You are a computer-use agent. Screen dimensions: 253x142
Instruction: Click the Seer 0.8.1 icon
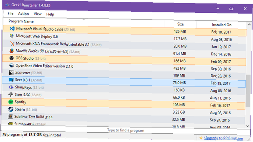(11, 80)
